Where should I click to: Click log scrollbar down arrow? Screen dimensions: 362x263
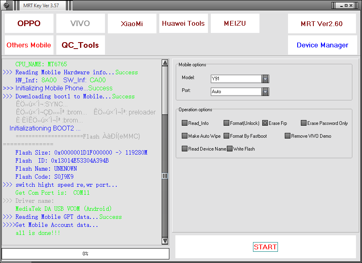pyautogui.click(x=165, y=241)
